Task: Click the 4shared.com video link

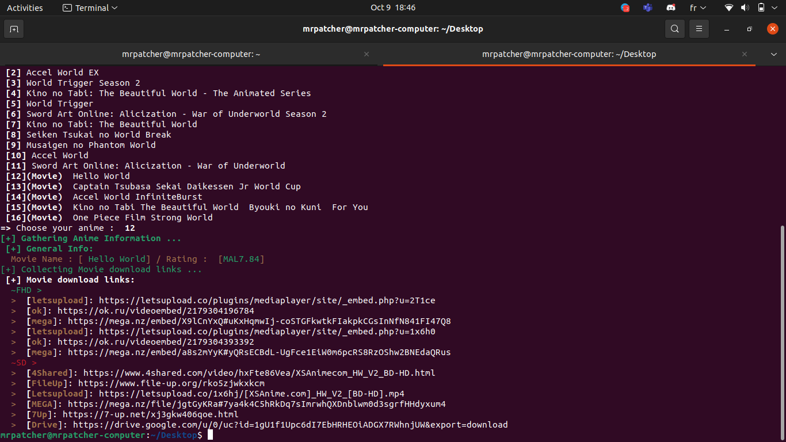Action: (259, 373)
